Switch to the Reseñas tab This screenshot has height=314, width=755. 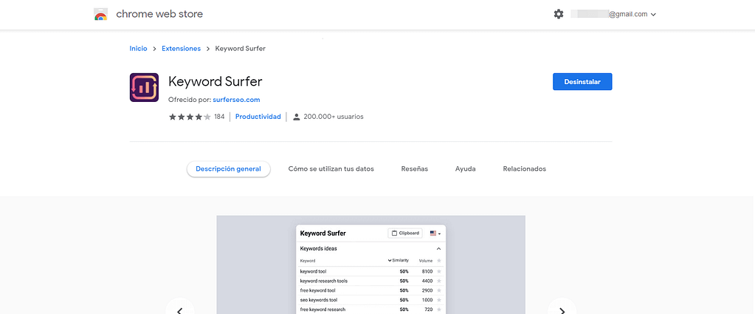[x=415, y=168]
